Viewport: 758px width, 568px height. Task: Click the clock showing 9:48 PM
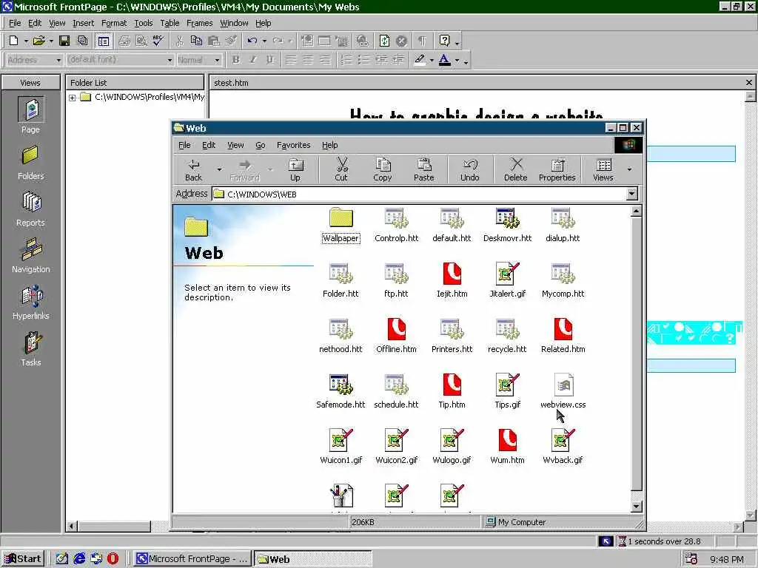(x=727, y=559)
